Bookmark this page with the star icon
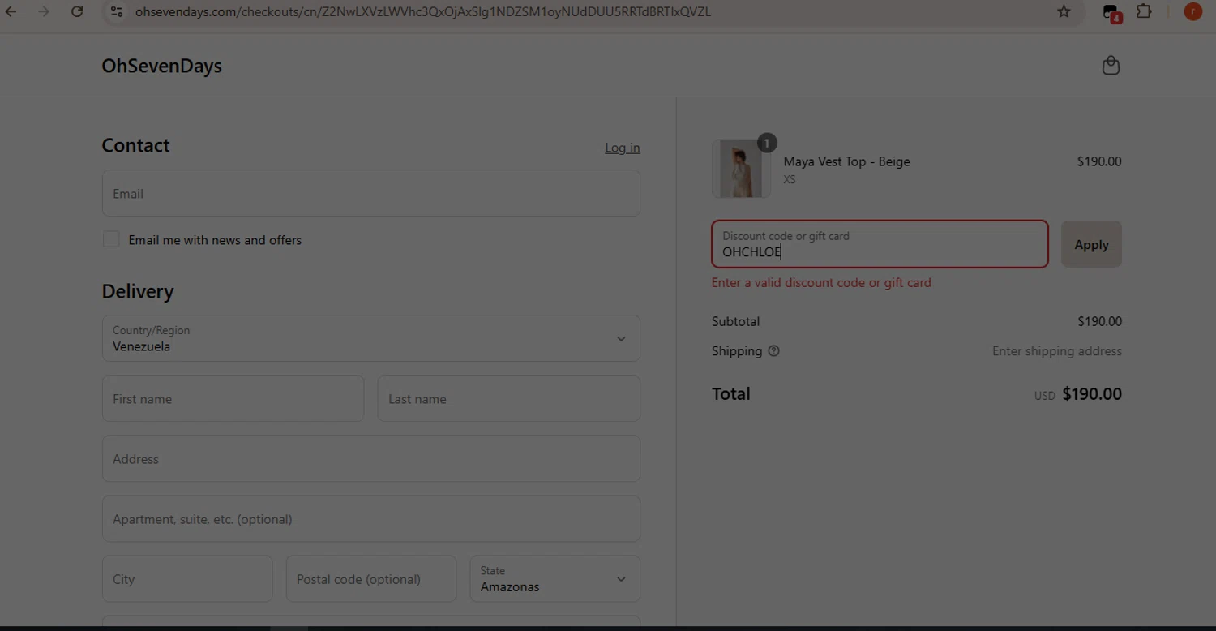Screen dimensions: 1216x631 coord(1064,11)
